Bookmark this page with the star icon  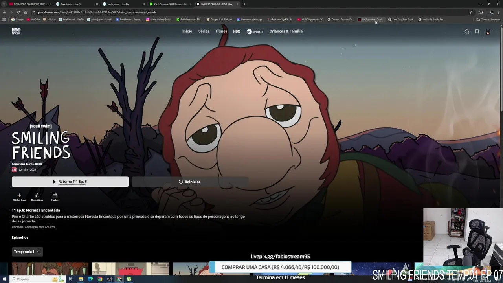point(471,12)
